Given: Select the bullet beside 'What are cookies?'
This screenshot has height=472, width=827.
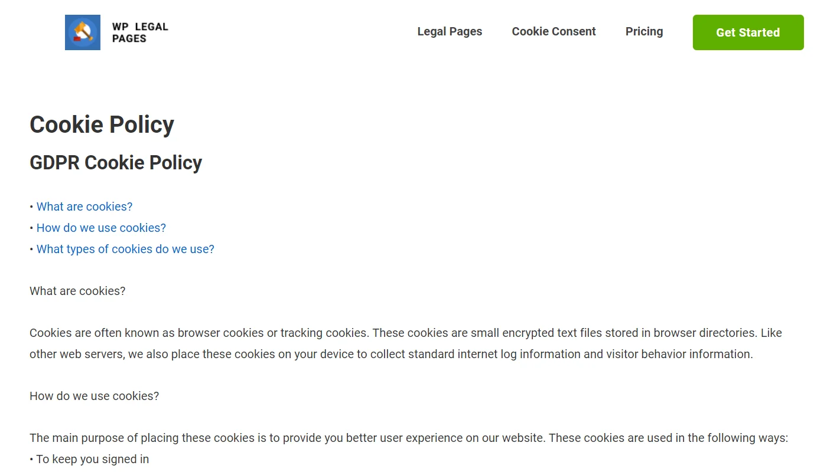Looking at the screenshot, I should coord(31,207).
